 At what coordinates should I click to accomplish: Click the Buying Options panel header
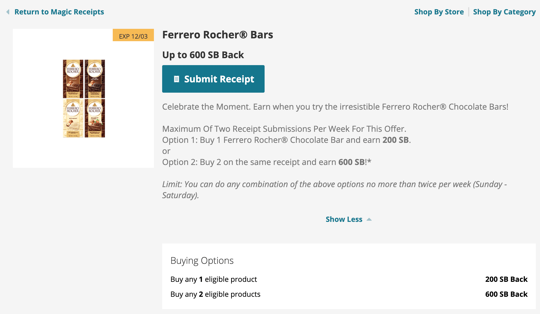pyautogui.click(x=202, y=260)
